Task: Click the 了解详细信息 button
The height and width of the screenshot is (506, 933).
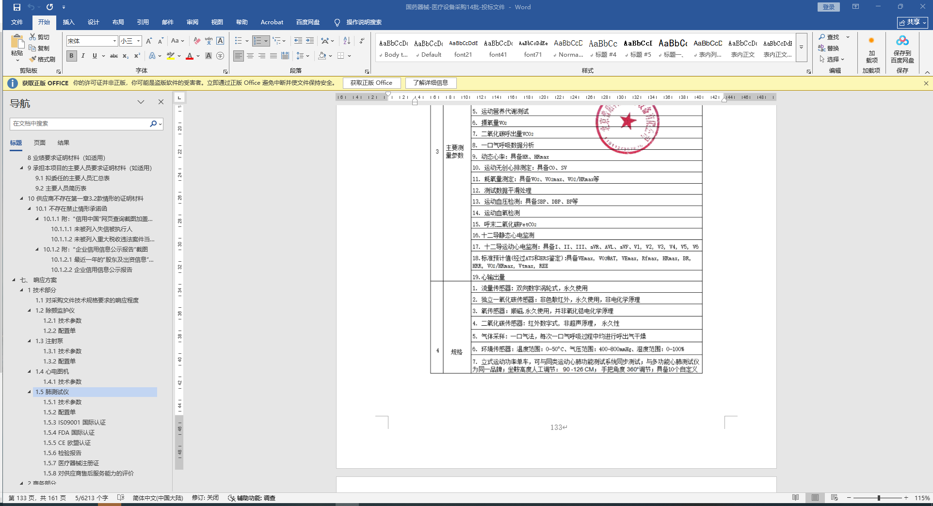Action: 431,83
